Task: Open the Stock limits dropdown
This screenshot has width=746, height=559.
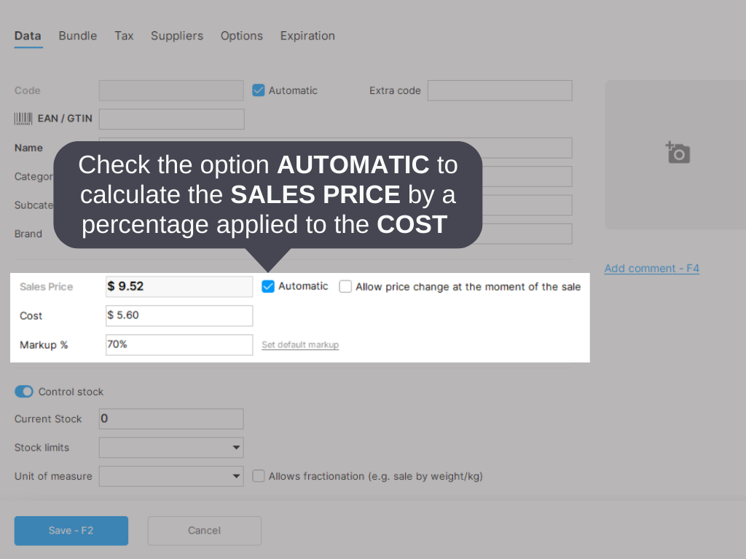Action: [x=170, y=447]
